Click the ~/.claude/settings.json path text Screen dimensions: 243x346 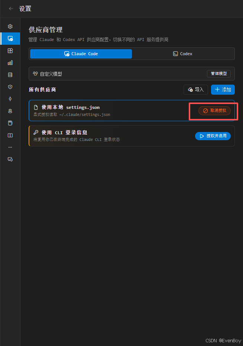[x=85, y=114]
